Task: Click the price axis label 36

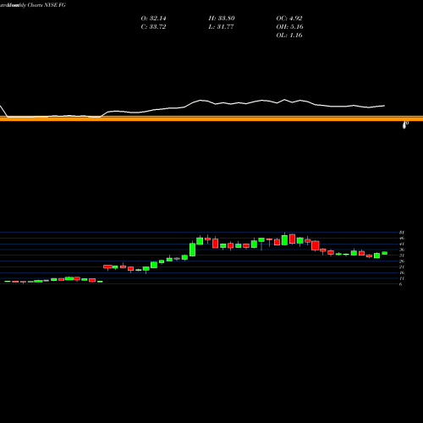Action: [x=402, y=250]
